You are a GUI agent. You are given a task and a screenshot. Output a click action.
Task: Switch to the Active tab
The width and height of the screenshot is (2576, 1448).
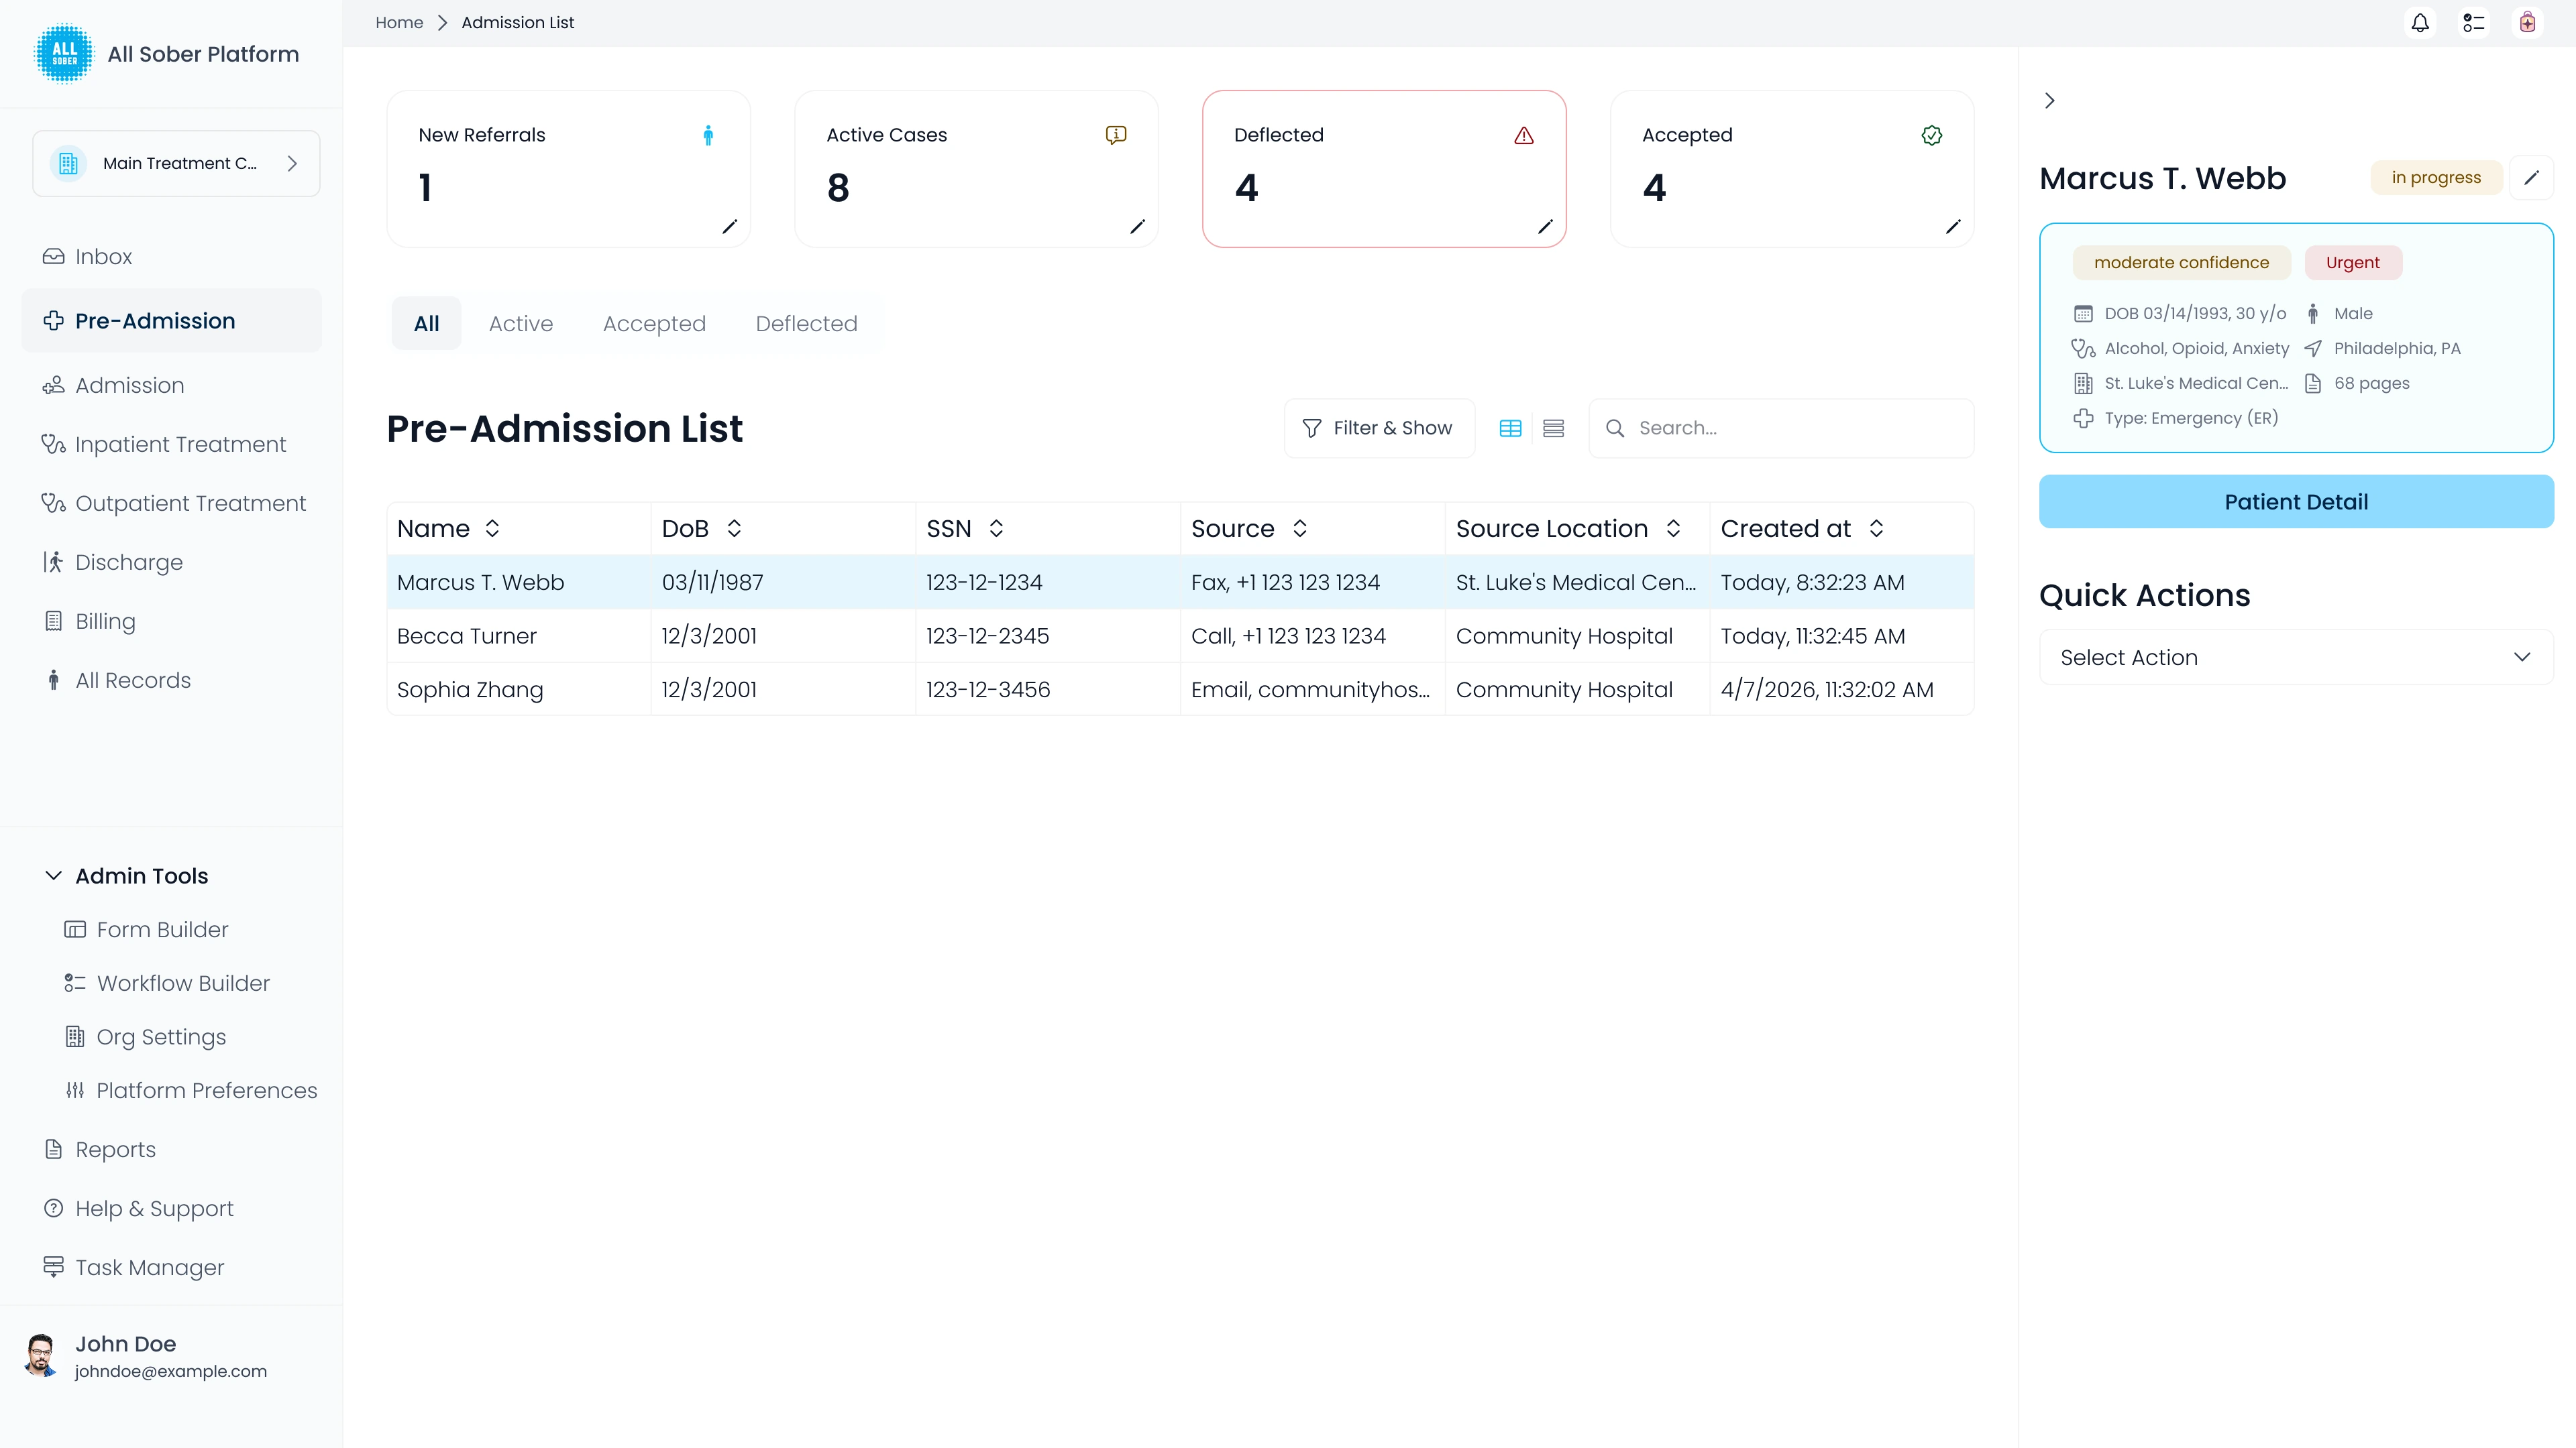tap(521, 324)
